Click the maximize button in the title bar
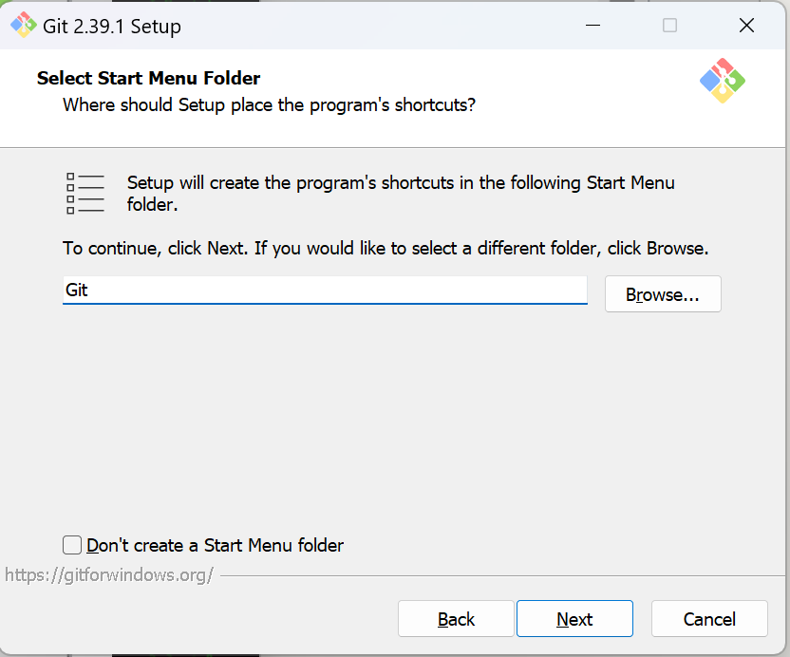This screenshot has width=790, height=657. (670, 26)
